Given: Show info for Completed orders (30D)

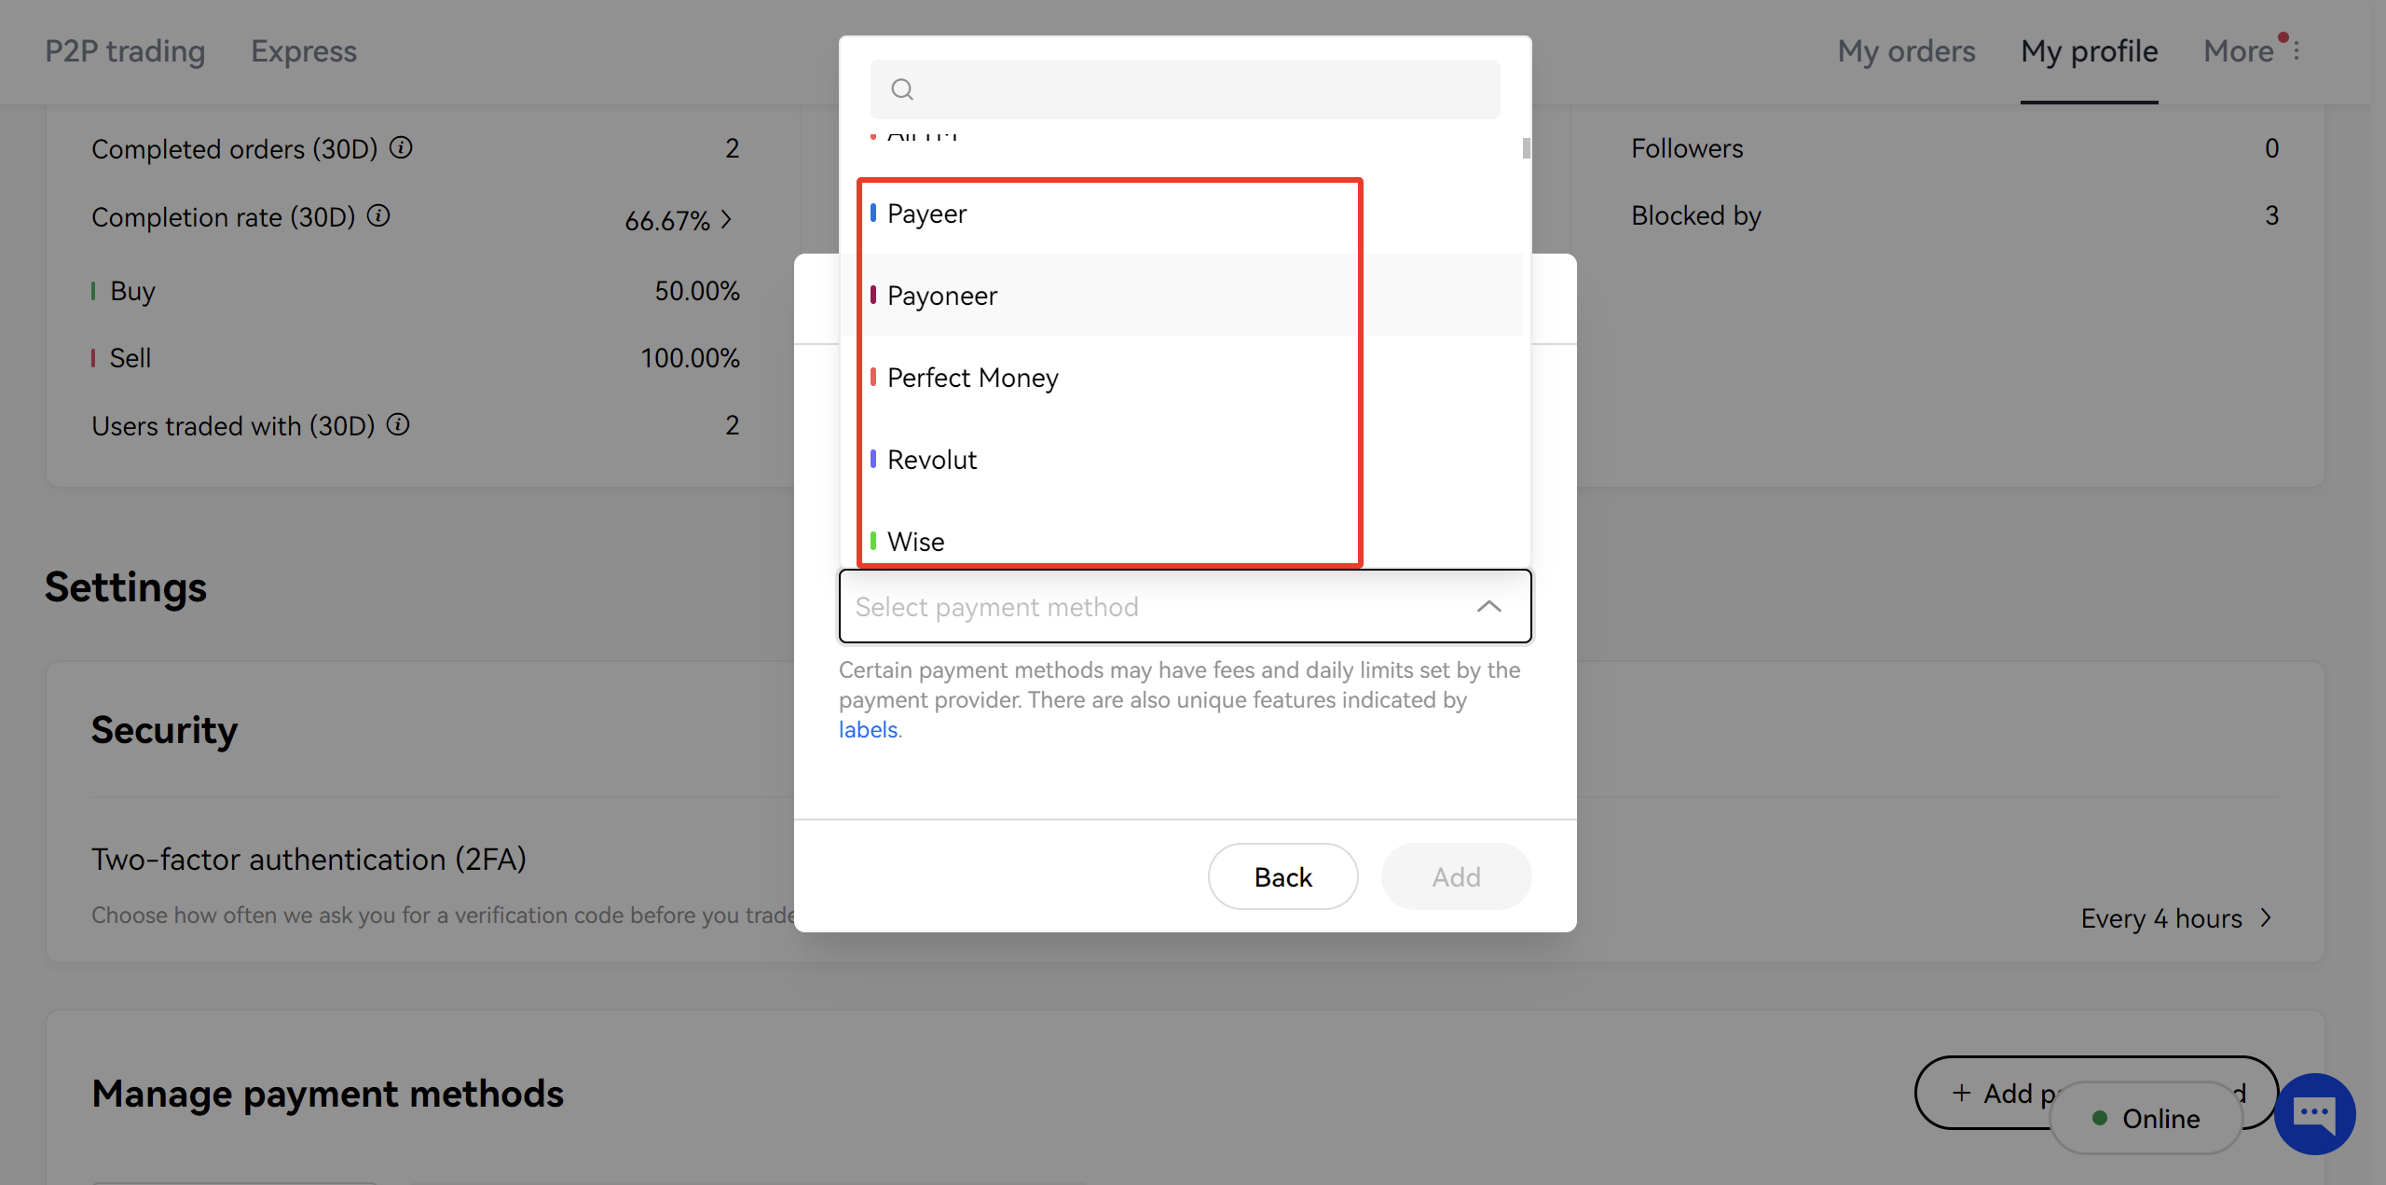Looking at the screenshot, I should (x=401, y=148).
